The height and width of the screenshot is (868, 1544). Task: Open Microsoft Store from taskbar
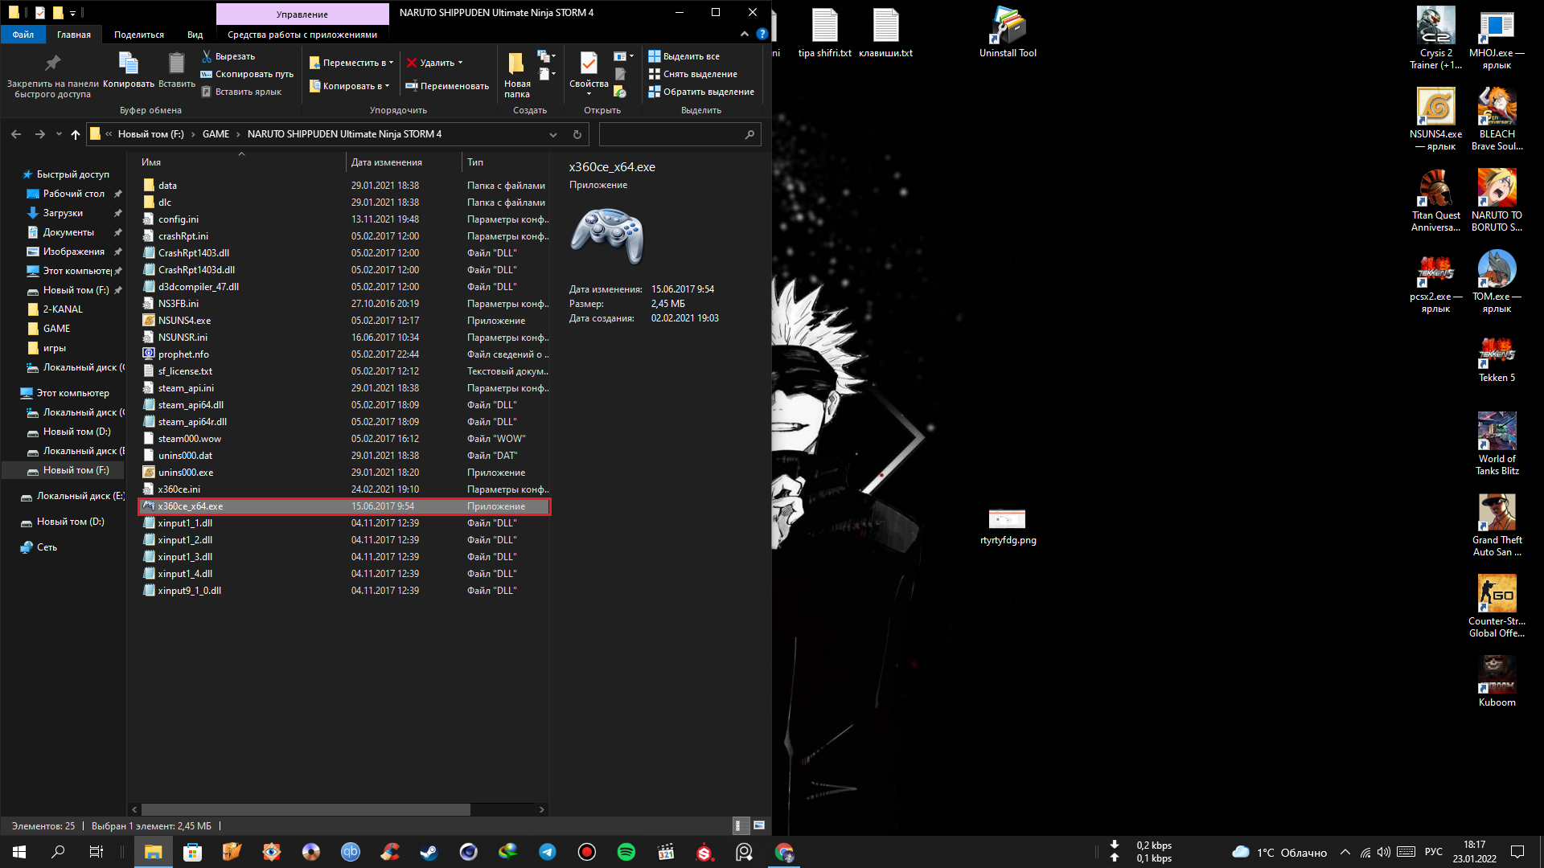[x=192, y=852]
